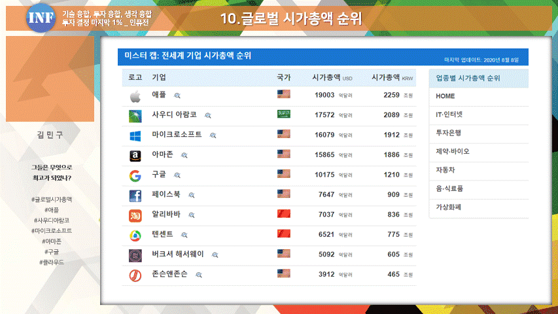
Task: Click the #사우디아람코 hashtag
Action: (52, 220)
